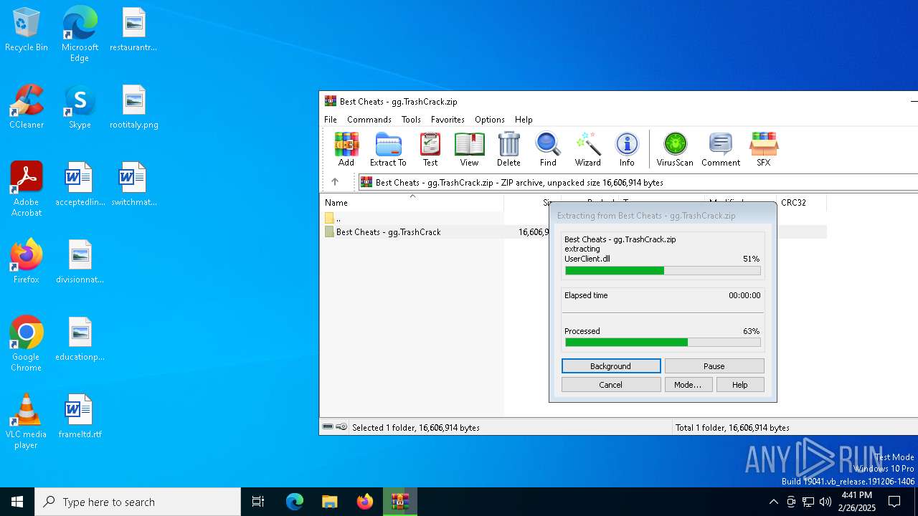Select Best Cheats - gg.TrashCrack folder row
Viewport: 918px width, 516px height.
(x=574, y=232)
